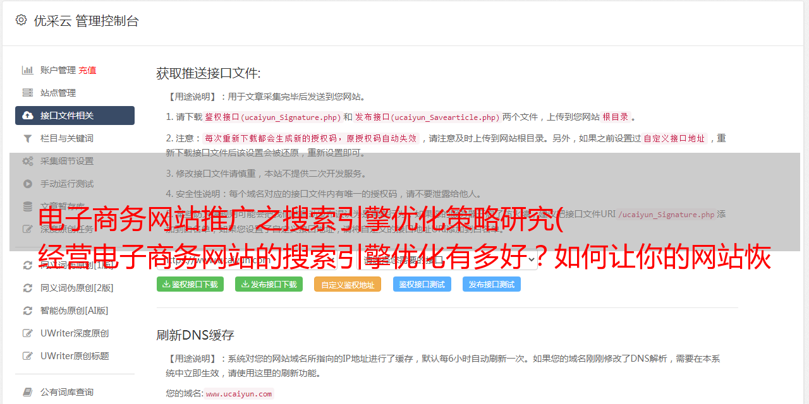The width and height of the screenshot is (809, 404).
Task: Click the 智能伪原创[AI版] refresh icon
Action: (x=28, y=311)
